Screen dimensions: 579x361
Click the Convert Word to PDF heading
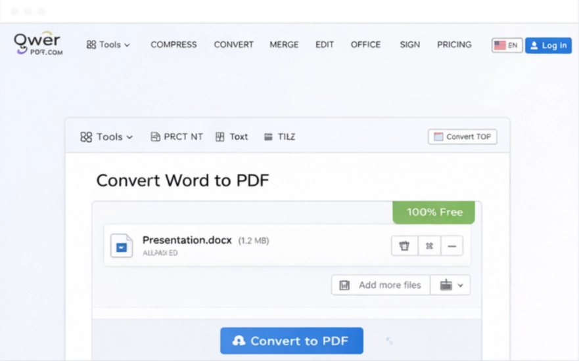(183, 180)
